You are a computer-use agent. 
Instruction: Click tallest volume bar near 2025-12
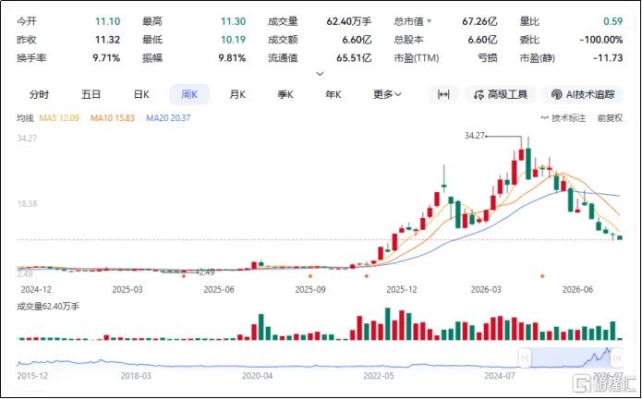(x=388, y=323)
